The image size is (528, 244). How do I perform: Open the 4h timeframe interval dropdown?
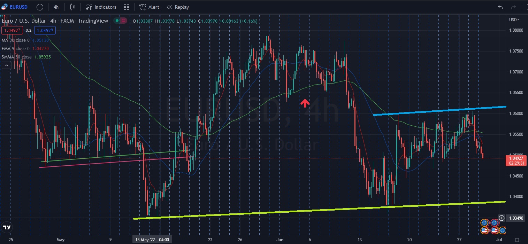(x=56, y=7)
